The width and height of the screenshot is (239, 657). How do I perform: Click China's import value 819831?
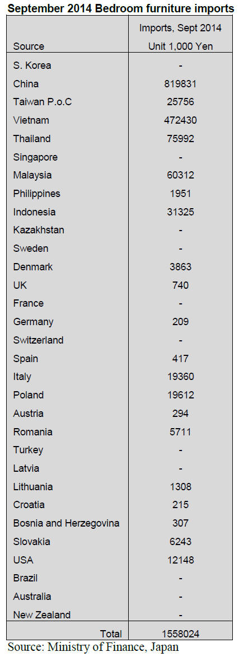[x=180, y=84]
